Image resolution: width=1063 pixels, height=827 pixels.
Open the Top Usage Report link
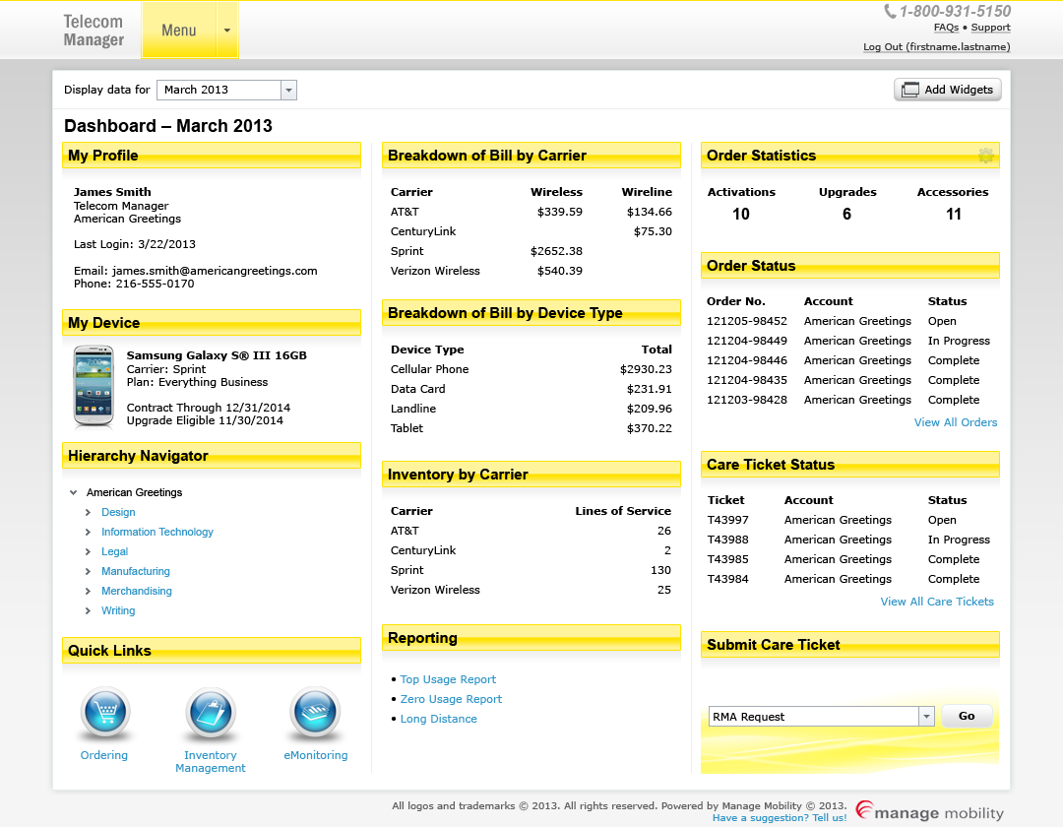pyautogui.click(x=448, y=679)
